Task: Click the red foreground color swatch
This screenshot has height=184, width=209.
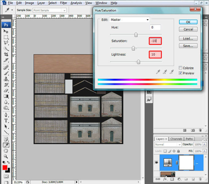Action: pyautogui.click(x=5, y=168)
